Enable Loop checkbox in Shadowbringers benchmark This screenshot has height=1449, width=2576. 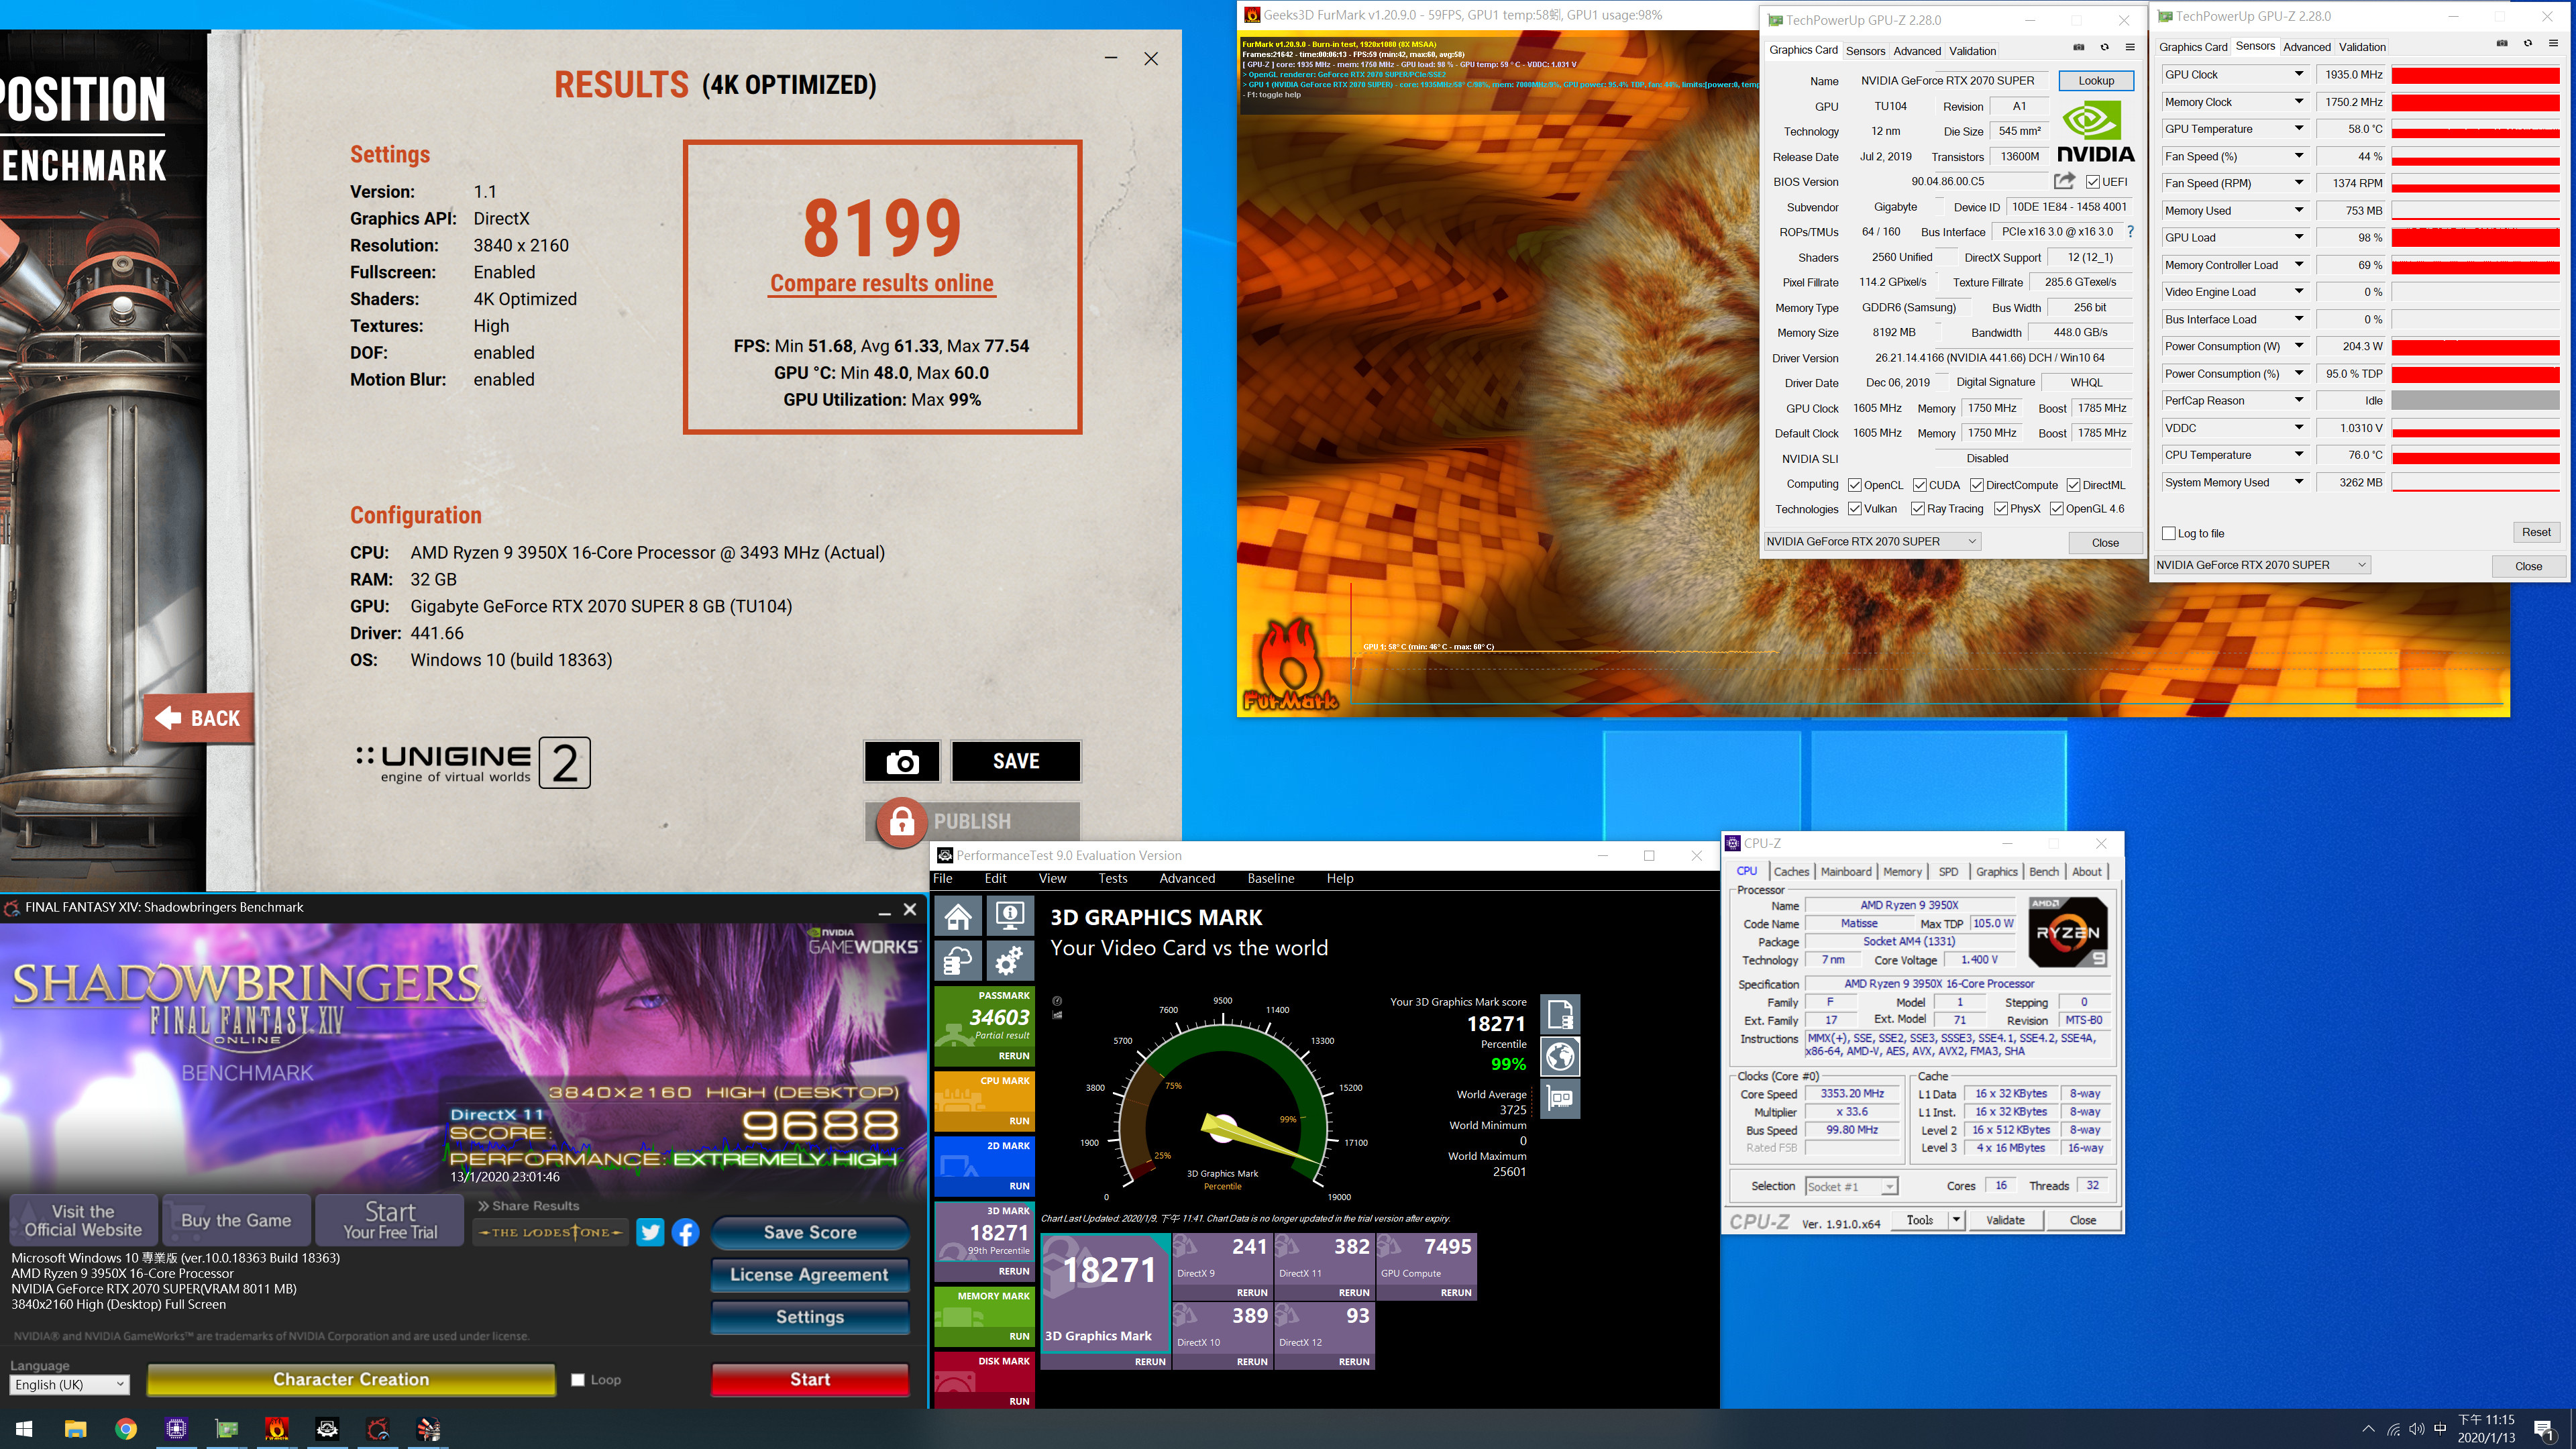click(x=578, y=1380)
